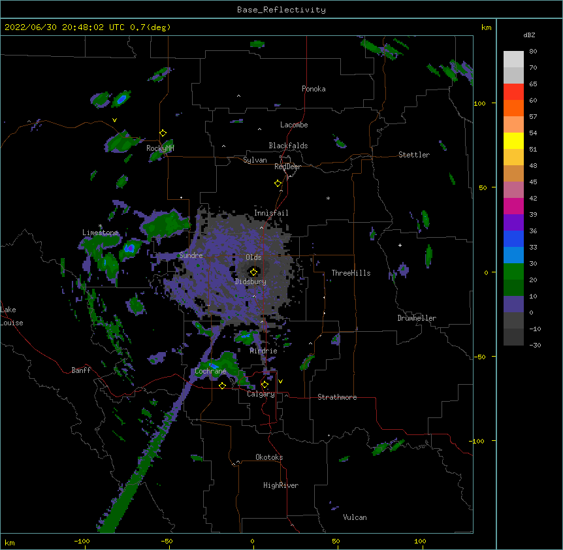This screenshot has height=550, width=563.
Task: Click the yellow diamond marker below RedDeer
Action: (278, 184)
